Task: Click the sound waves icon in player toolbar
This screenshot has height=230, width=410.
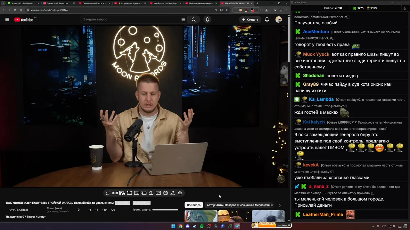Action: (115, 193)
